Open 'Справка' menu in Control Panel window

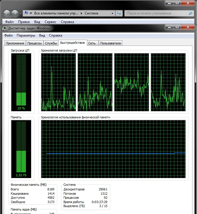coord(67,22)
